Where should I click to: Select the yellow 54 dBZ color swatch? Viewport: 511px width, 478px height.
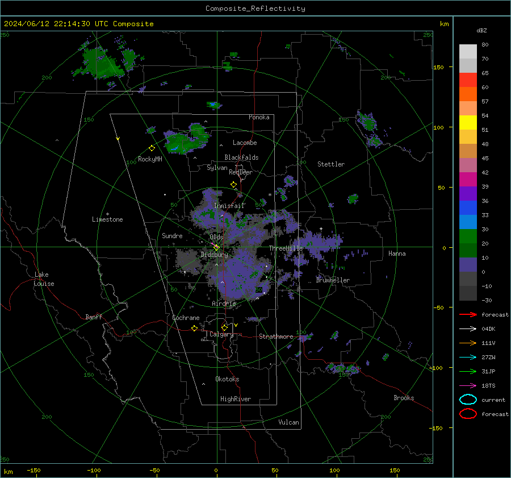pyautogui.click(x=468, y=122)
